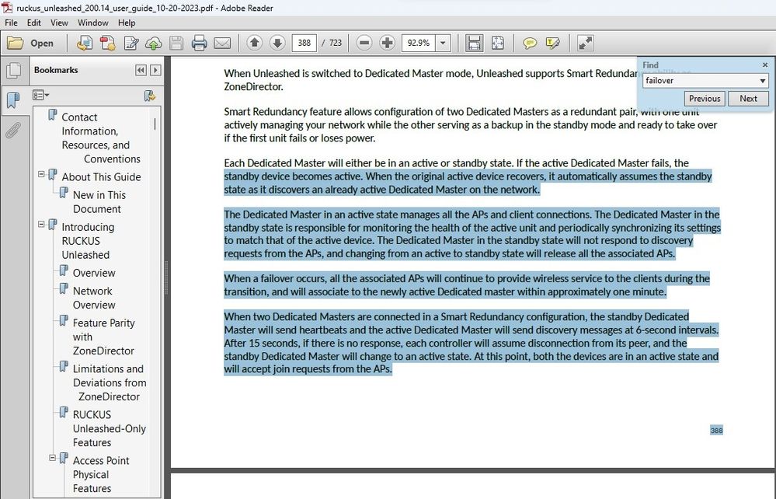Go to next page with down arrow
The width and height of the screenshot is (776, 499).
[277, 44]
